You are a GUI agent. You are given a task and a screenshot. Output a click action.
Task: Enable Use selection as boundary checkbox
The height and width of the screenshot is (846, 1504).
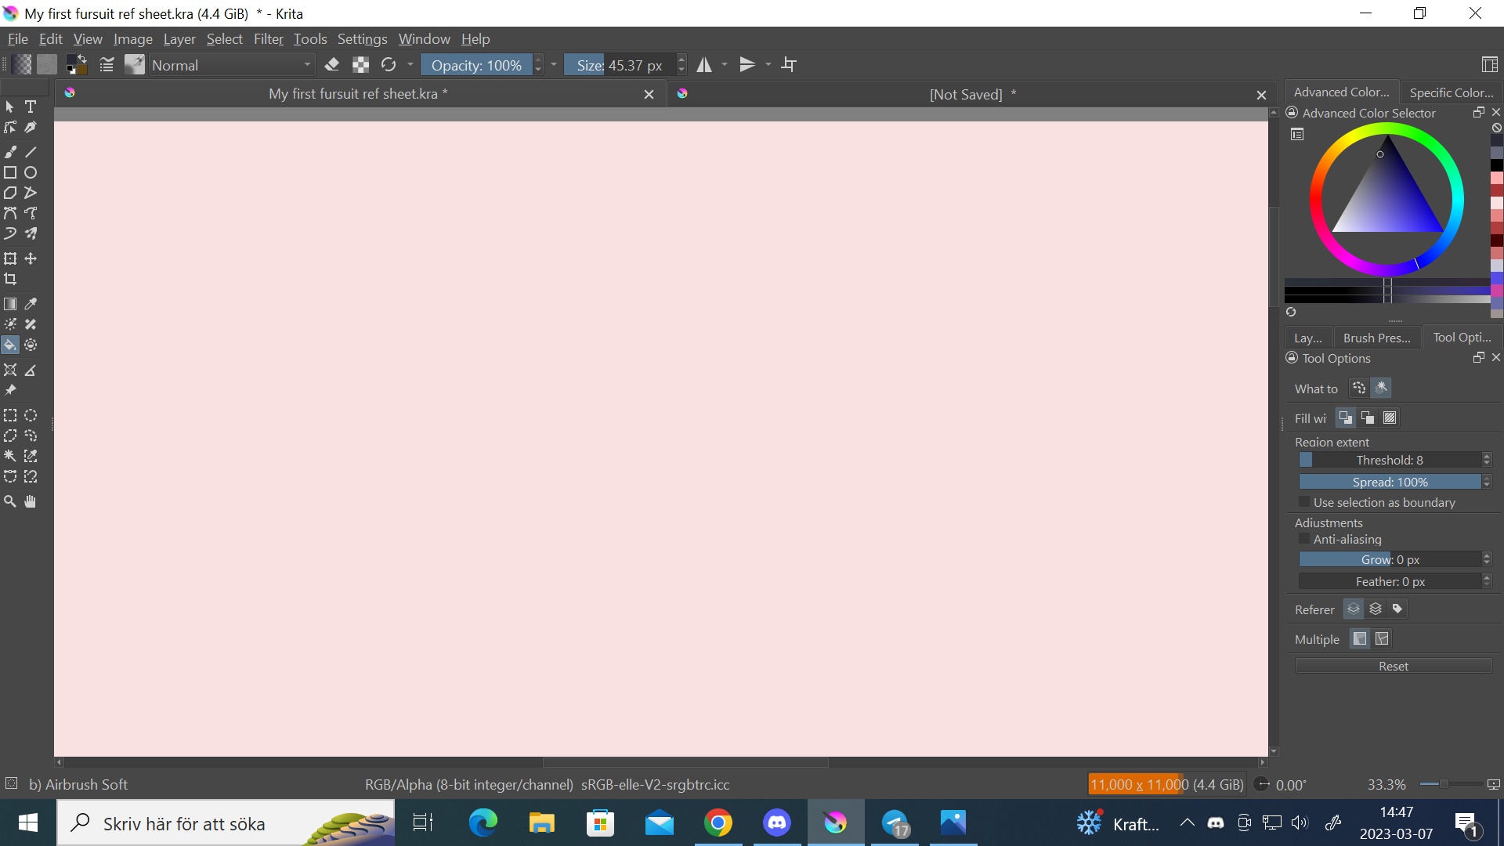1304,502
